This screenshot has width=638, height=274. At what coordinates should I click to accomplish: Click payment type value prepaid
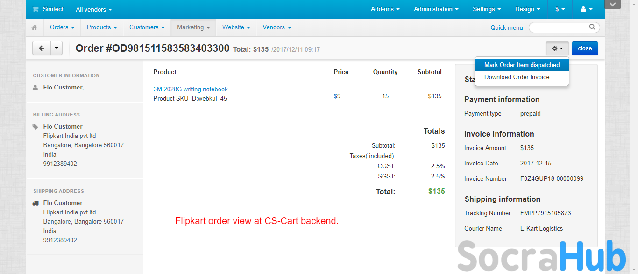tap(531, 114)
